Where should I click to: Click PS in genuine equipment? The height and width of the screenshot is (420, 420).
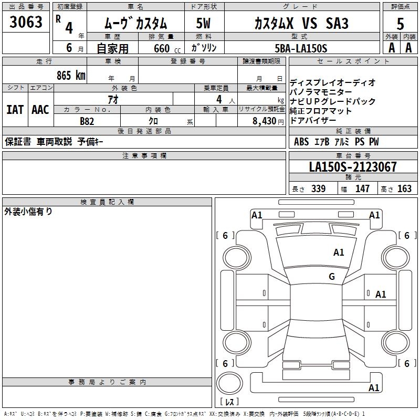(x=360, y=142)
